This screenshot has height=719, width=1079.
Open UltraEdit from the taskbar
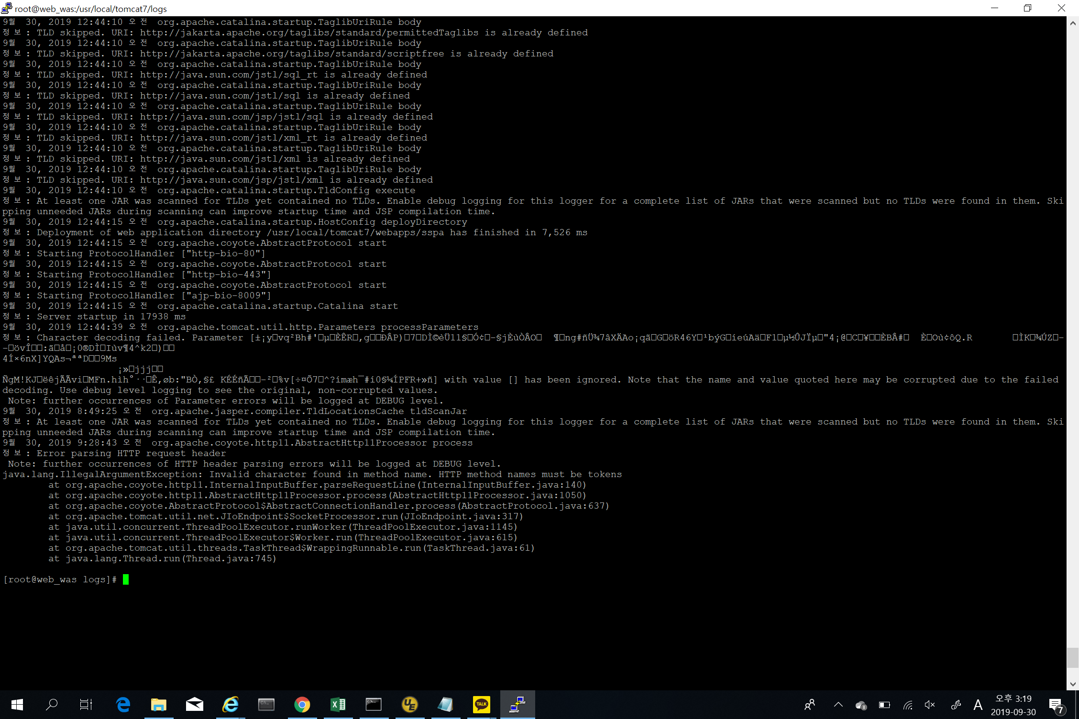click(x=409, y=704)
